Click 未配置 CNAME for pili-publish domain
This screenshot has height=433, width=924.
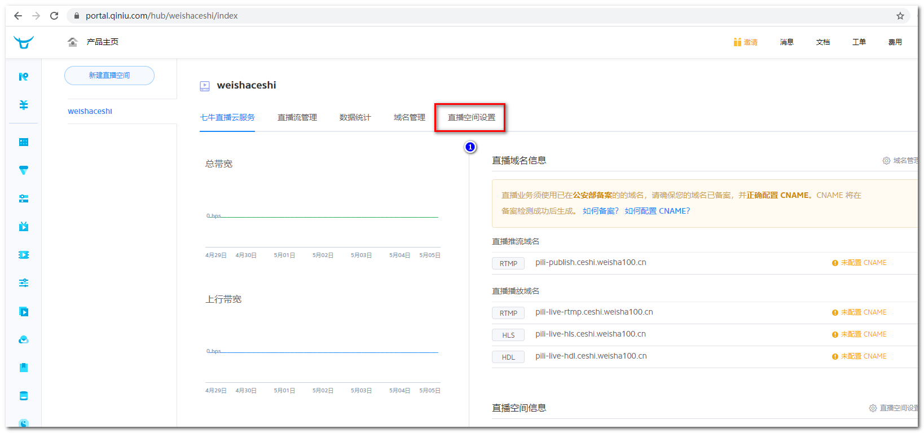click(864, 263)
